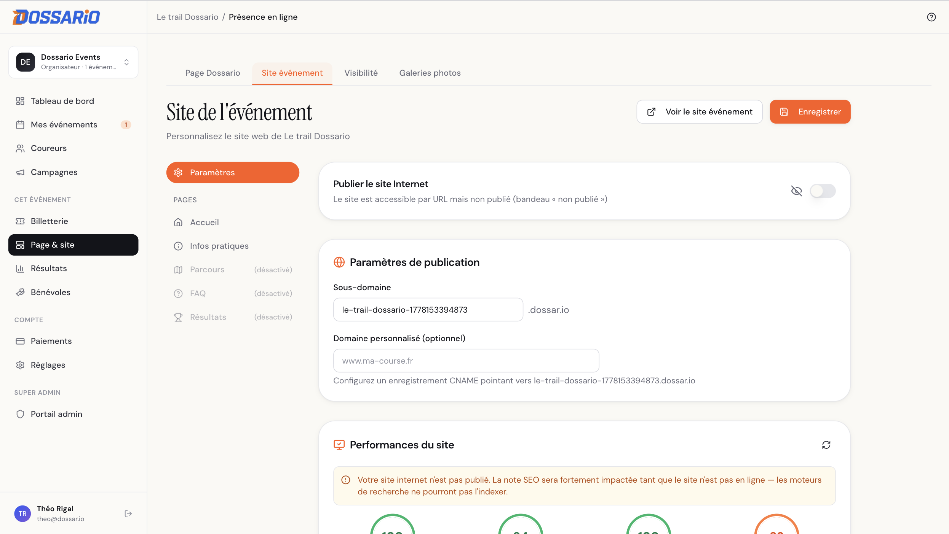Open Bénévoles in sidebar

(73, 292)
